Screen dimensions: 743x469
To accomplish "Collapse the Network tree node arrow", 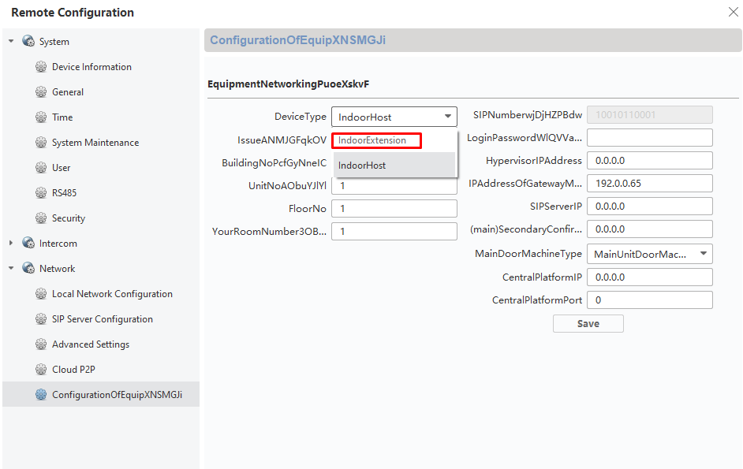I will [x=11, y=268].
